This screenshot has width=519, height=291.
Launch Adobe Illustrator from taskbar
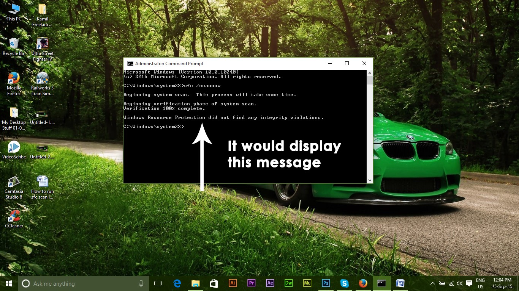(x=233, y=283)
